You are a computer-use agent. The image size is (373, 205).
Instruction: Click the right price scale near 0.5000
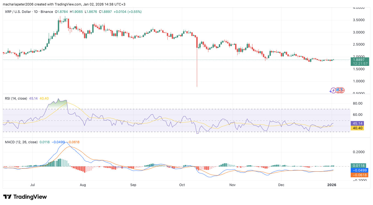359,93
